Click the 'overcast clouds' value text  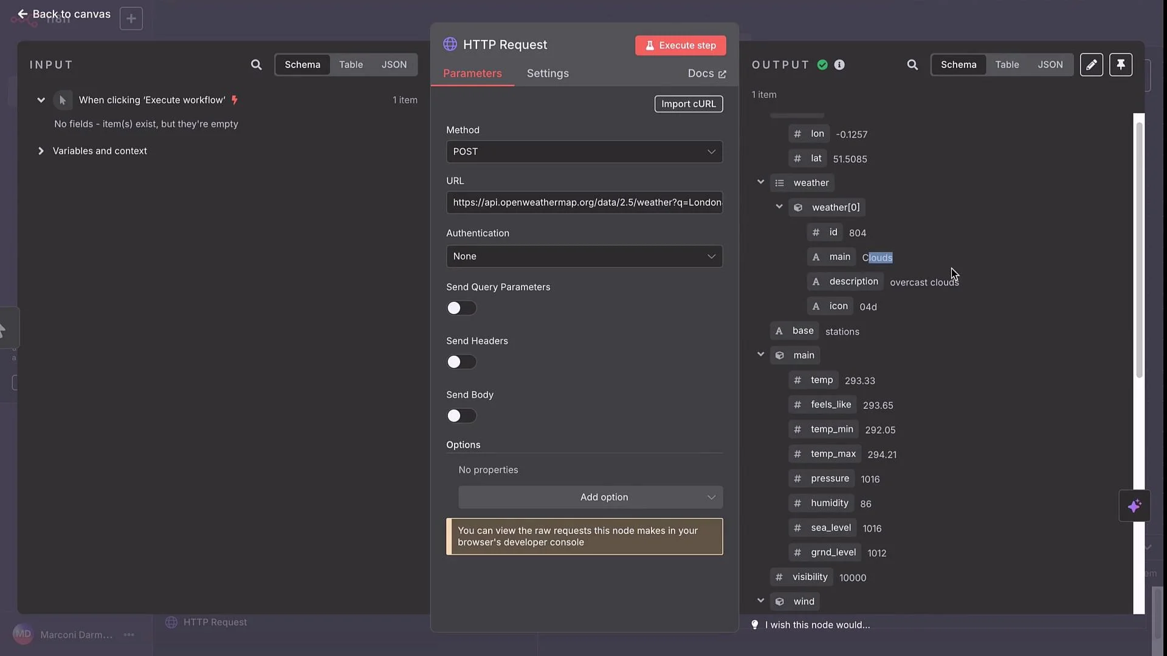[924, 282]
